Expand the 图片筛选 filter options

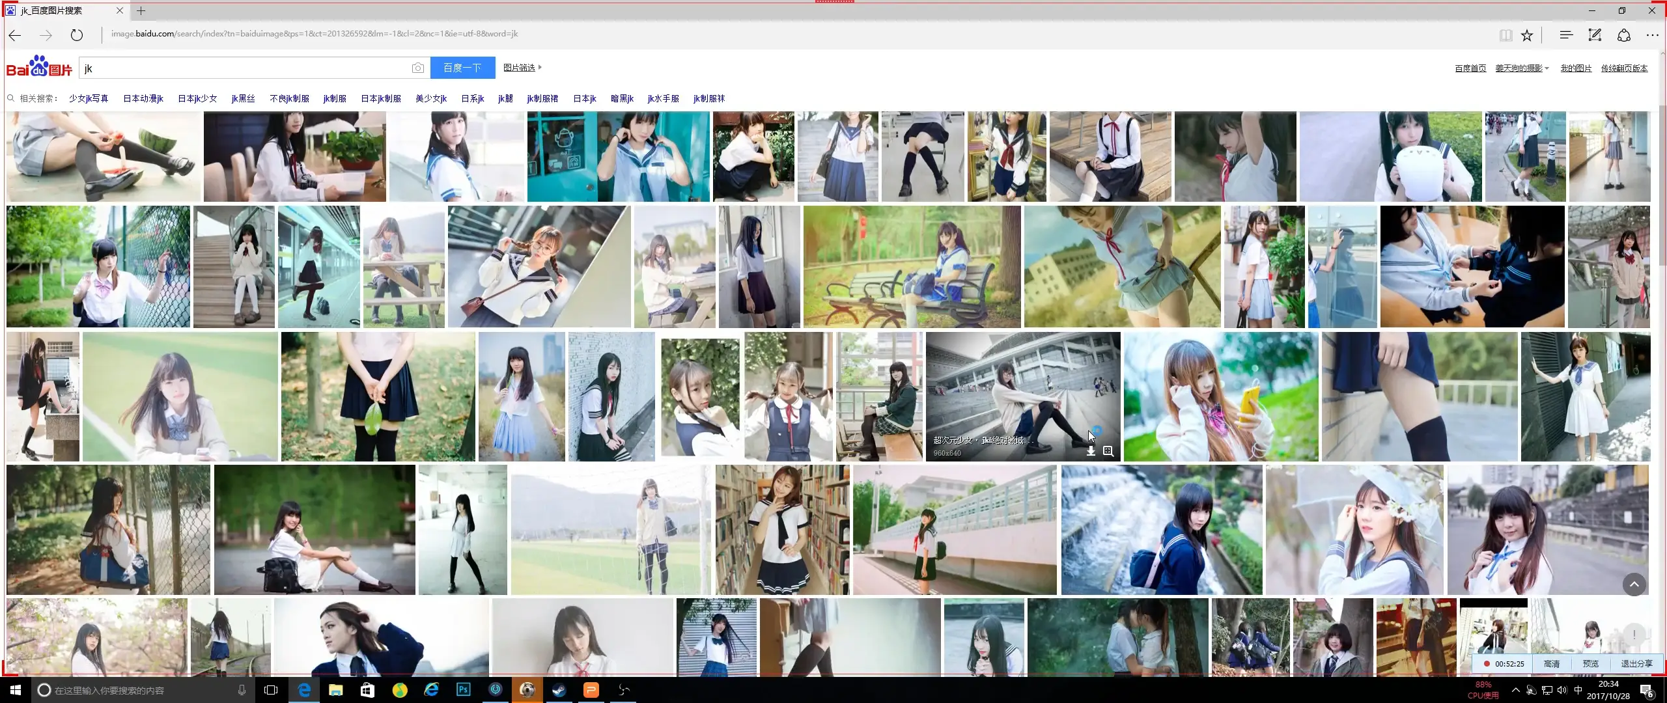pyautogui.click(x=522, y=68)
